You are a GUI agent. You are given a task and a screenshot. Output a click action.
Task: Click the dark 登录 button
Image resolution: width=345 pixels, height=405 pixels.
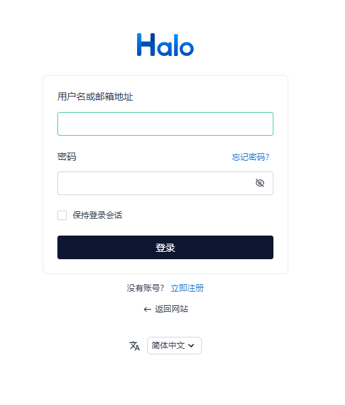pos(165,248)
